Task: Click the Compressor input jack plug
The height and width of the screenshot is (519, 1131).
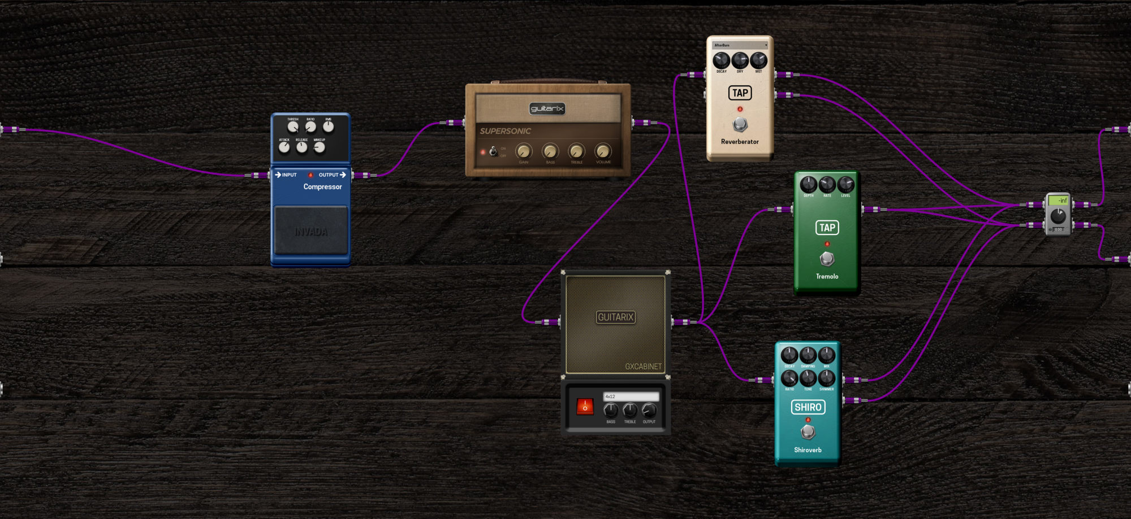Action: coord(256,176)
